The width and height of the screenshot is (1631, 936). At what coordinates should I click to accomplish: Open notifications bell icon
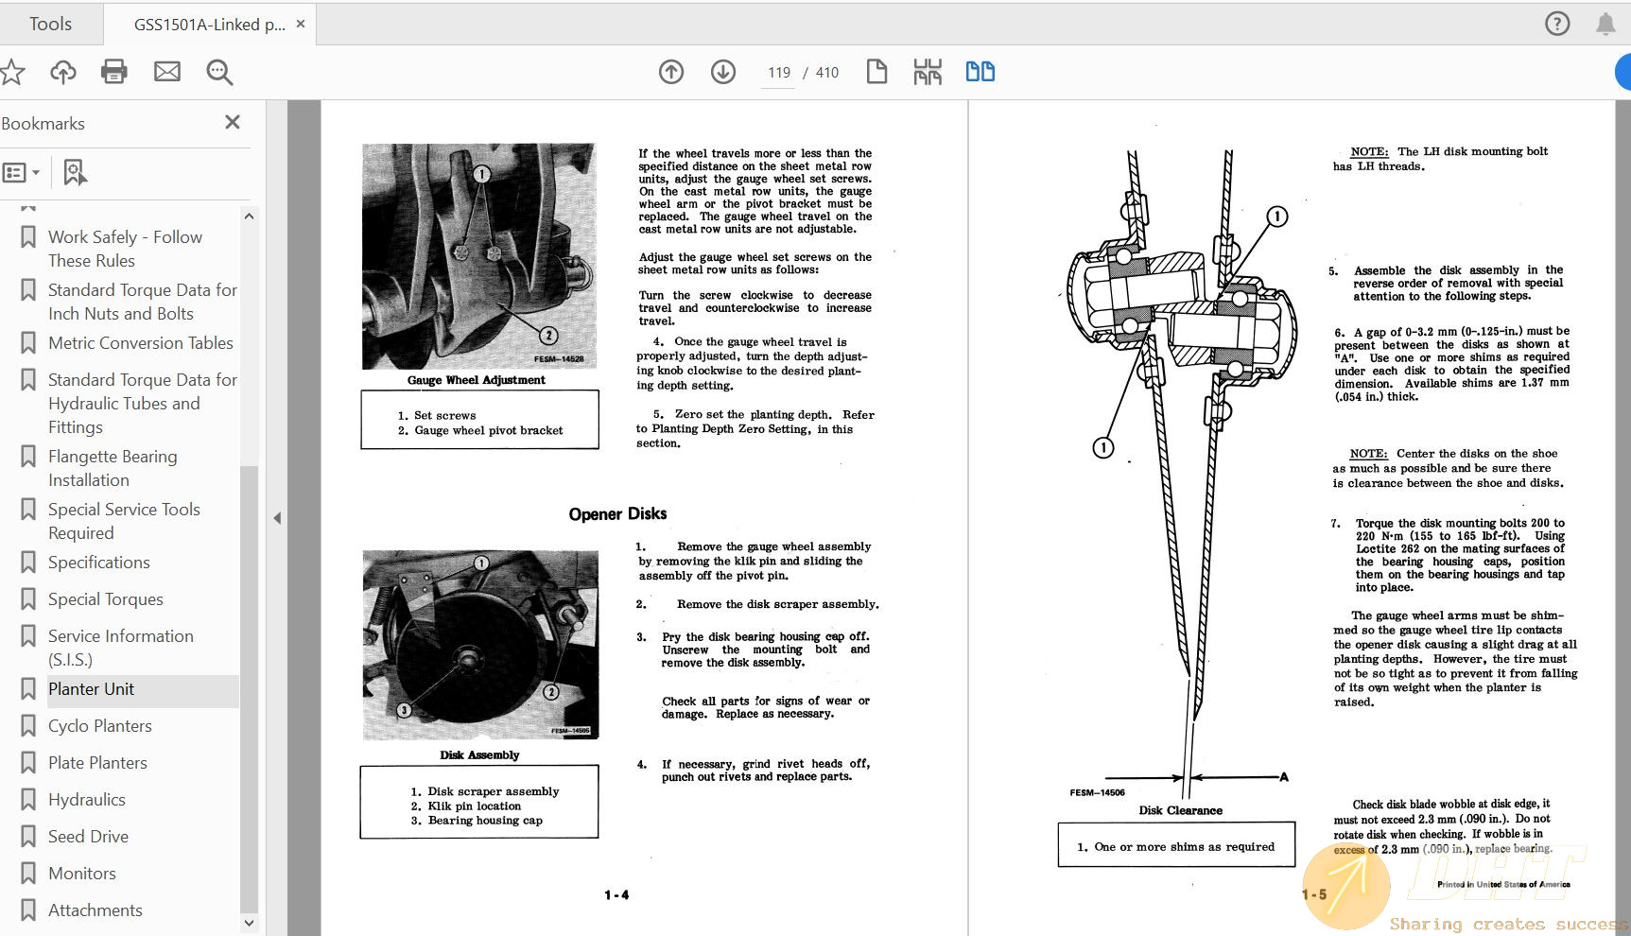(x=1605, y=24)
